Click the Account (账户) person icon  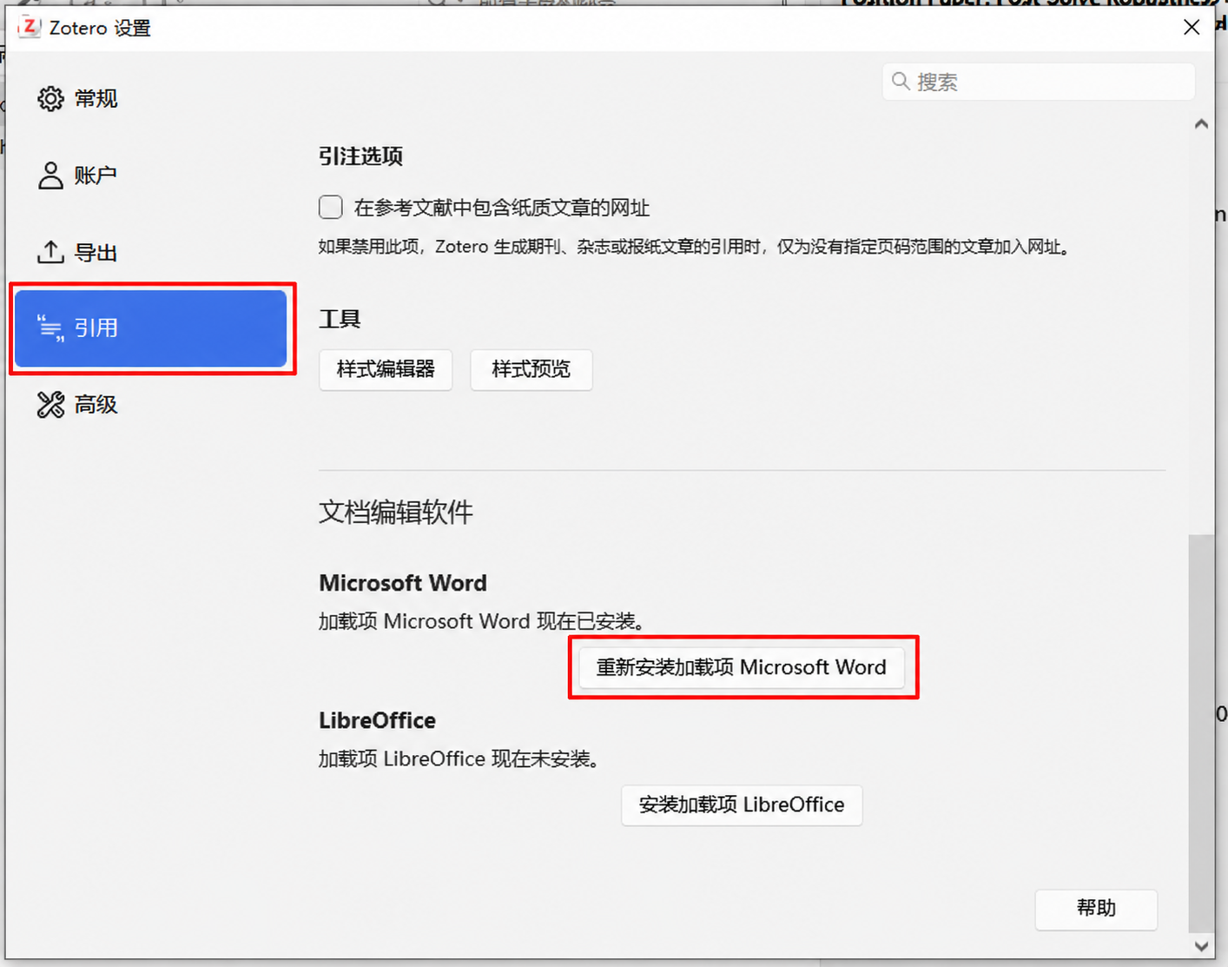pos(50,176)
